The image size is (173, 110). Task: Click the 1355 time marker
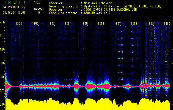click(x=84, y=23)
